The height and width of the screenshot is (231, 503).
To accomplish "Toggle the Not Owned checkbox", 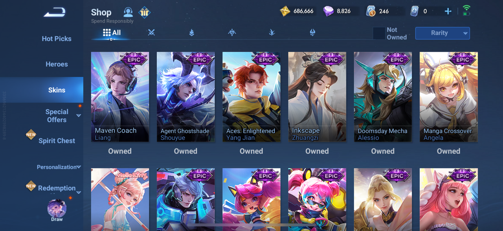I will point(379,33).
